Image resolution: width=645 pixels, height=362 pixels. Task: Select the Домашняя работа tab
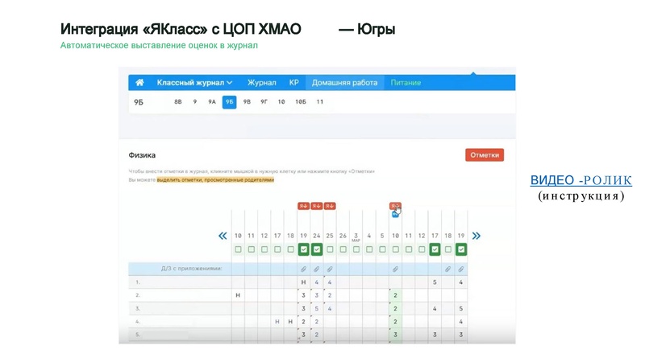point(344,83)
